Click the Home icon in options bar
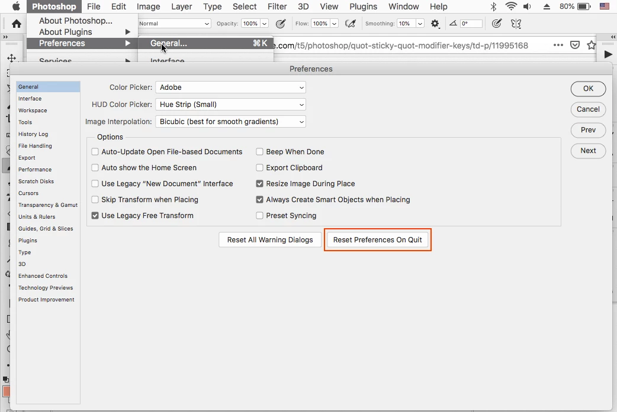The width and height of the screenshot is (617, 412). pos(16,24)
